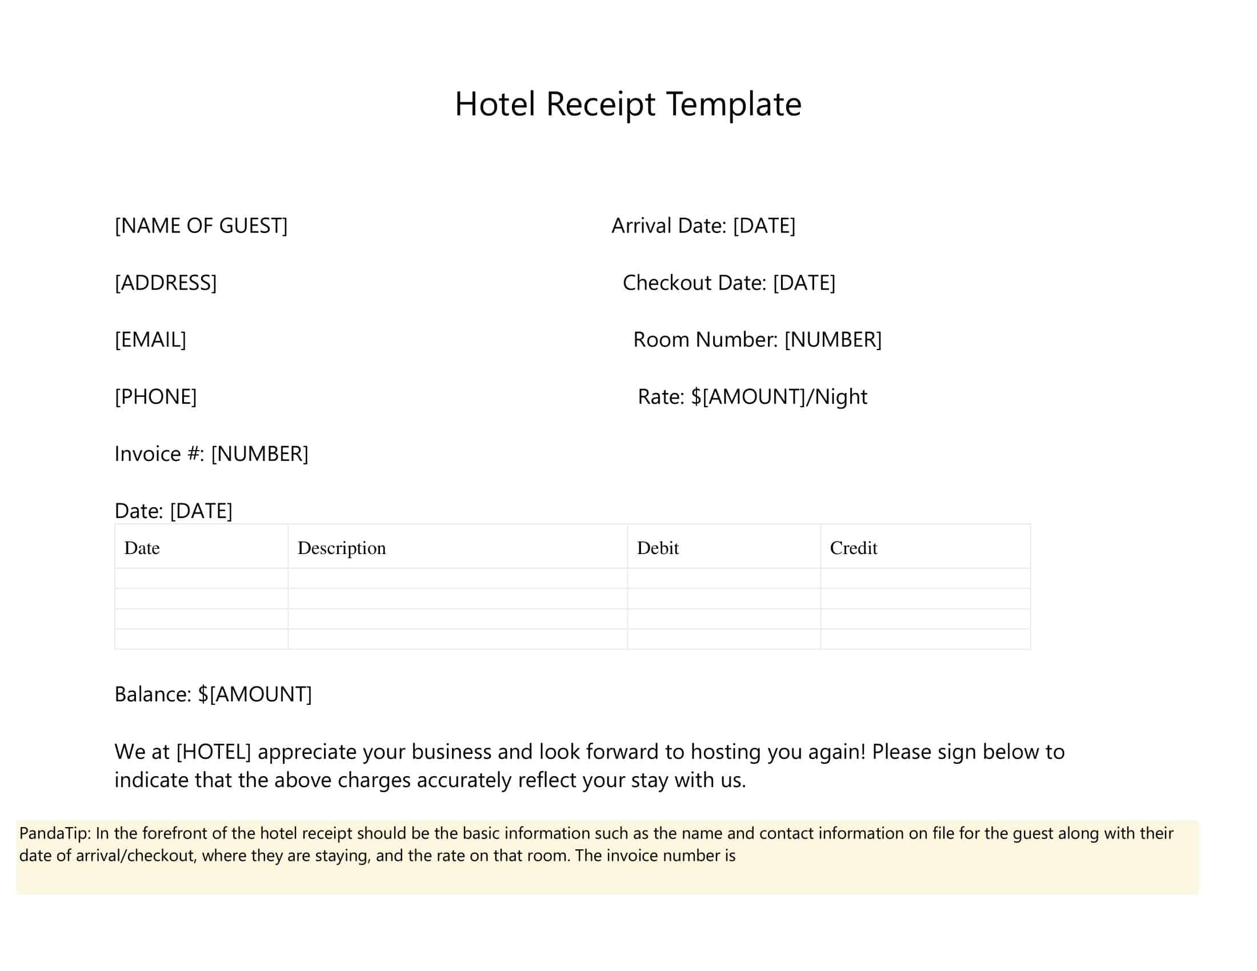This screenshot has height=971, width=1257.
Task: Click the Hotel Receipt Template title
Action: [628, 104]
